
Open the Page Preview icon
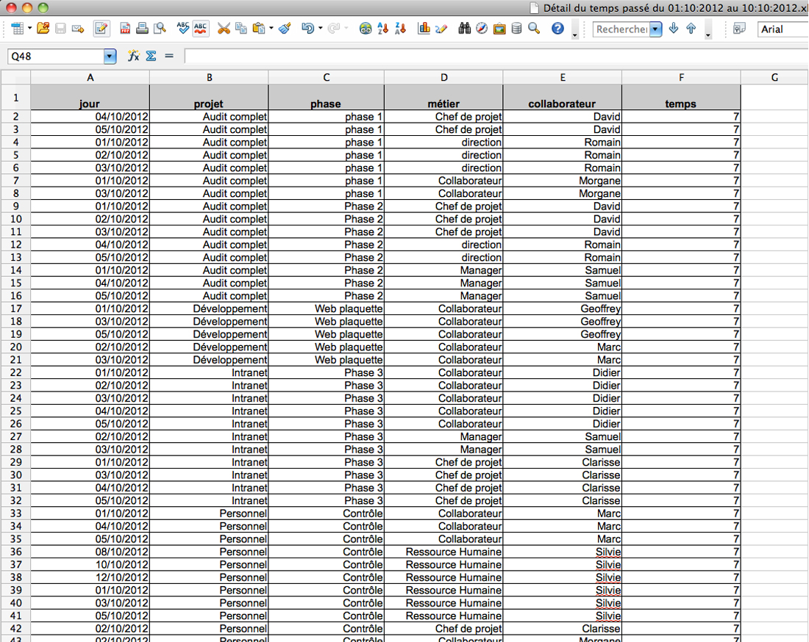point(160,29)
